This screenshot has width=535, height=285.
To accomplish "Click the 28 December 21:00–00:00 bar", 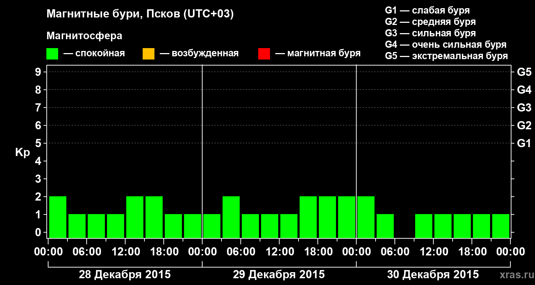I will [193, 226].
